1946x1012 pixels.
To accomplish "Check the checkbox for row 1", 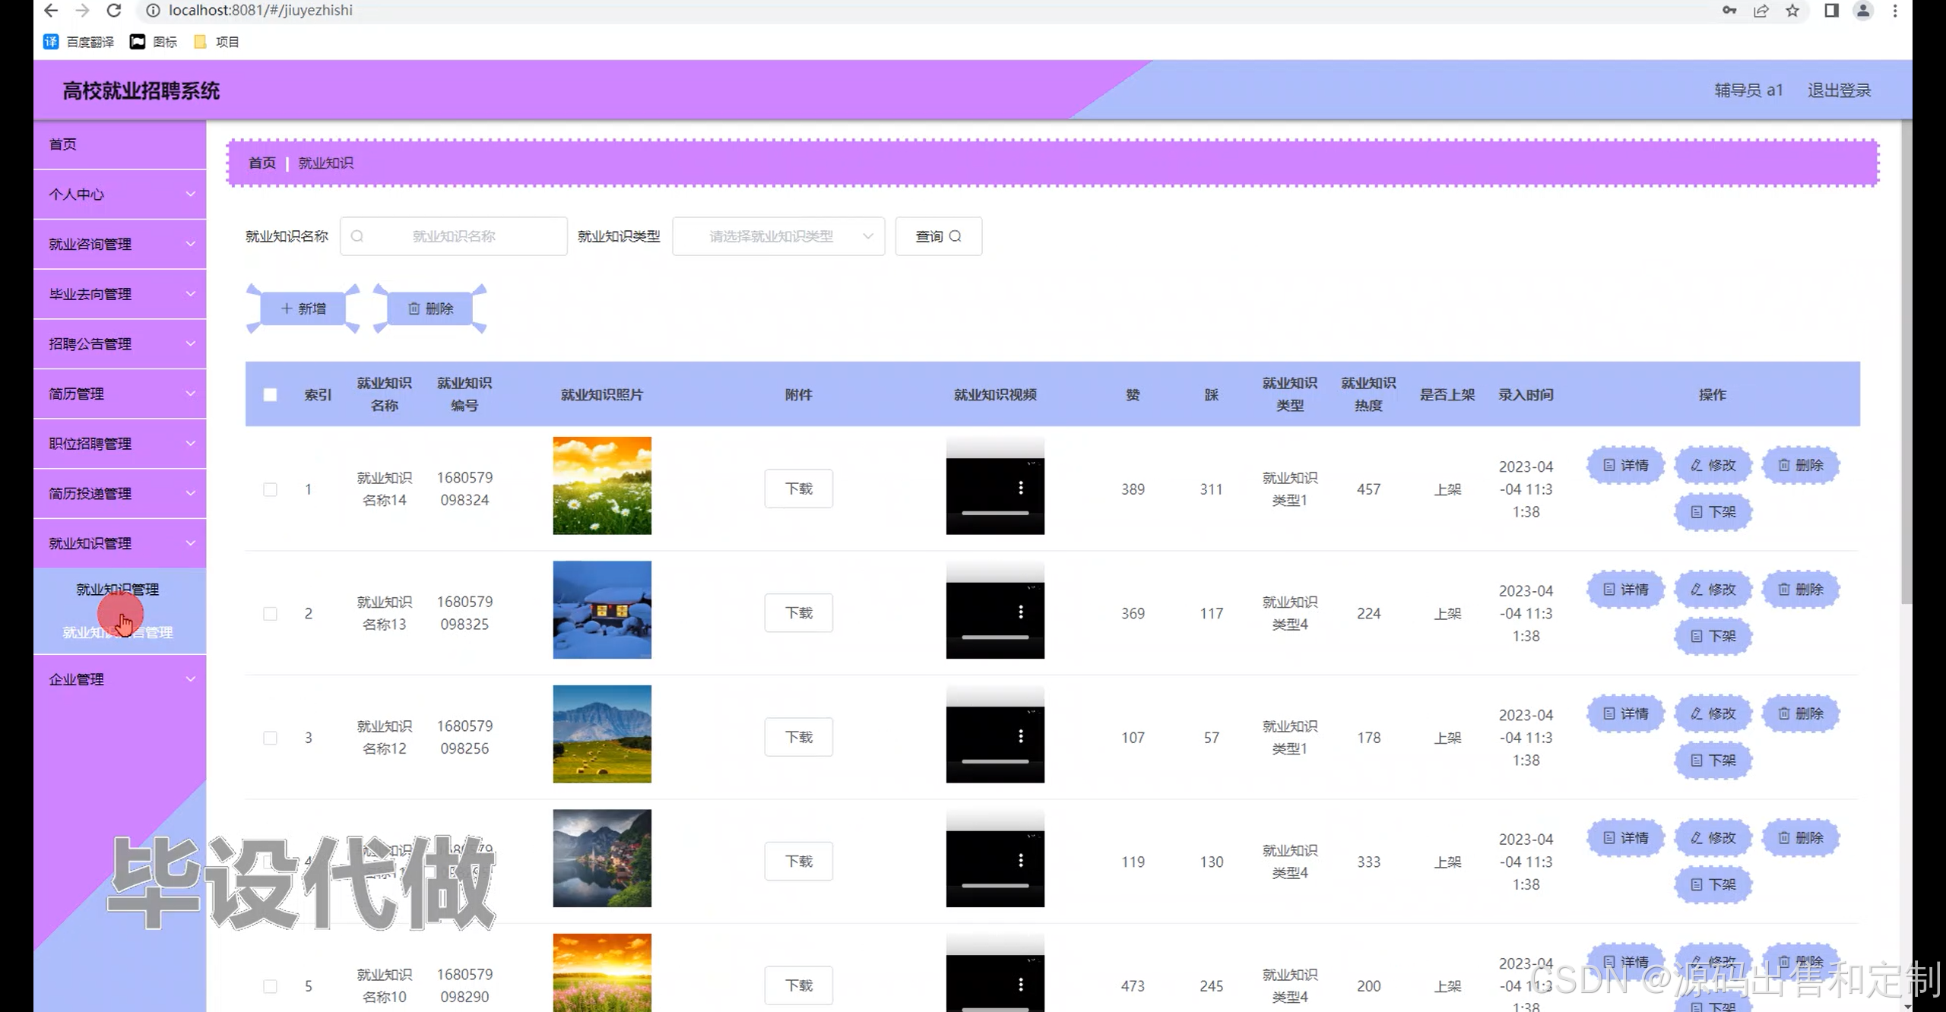I will [x=270, y=489].
